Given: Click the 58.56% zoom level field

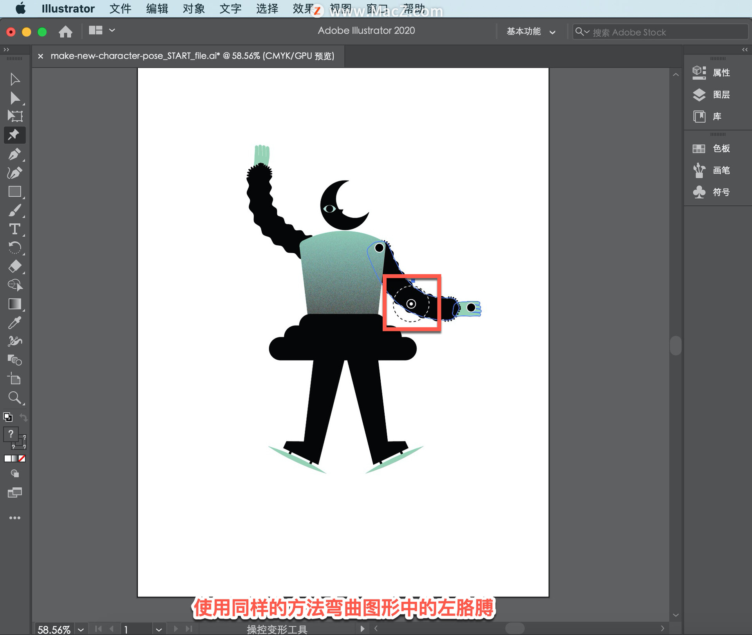Looking at the screenshot, I should click(54, 629).
